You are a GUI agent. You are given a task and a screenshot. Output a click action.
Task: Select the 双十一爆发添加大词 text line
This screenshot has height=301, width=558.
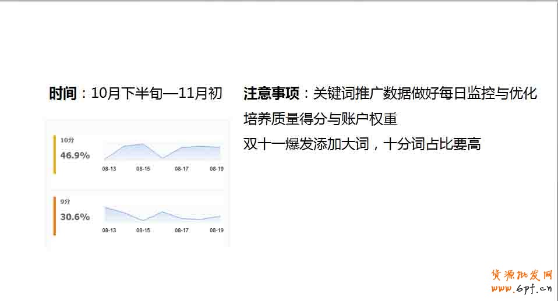362,144
